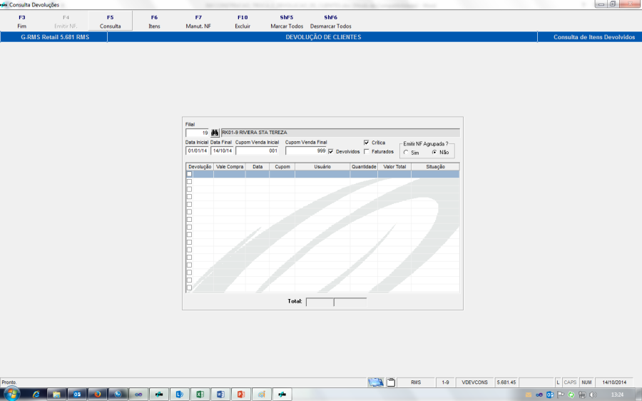
Task: Click the RK01-9 RIVIERA STA TEREZA name field
Action: coord(340,133)
